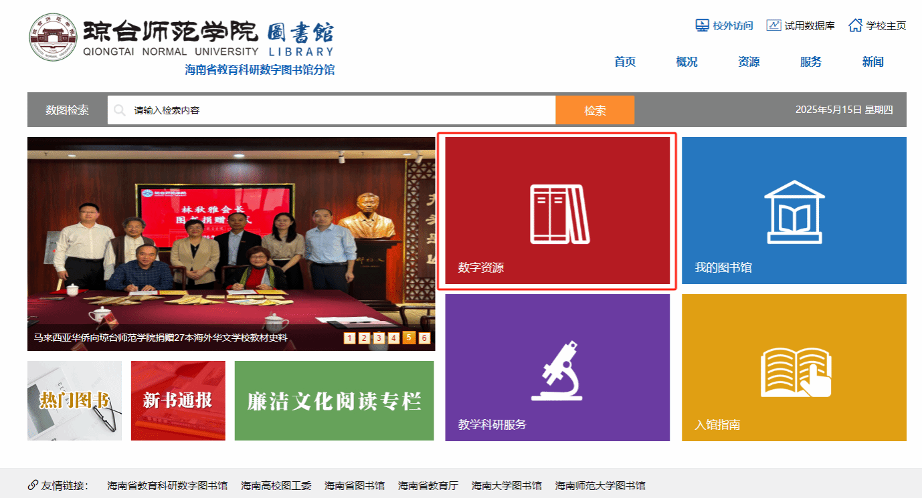
Task: Click the trial database chart icon
Action: click(773, 25)
